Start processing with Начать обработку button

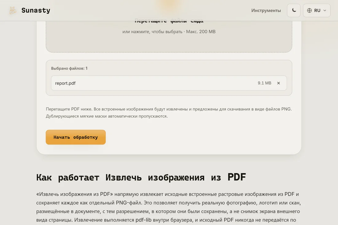click(x=76, y=137)
